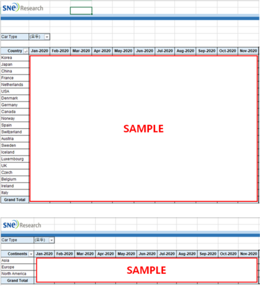Image resolution: width=260 pixels, height=289 pixels.
Task: Open the top Car Type filter dropdown
Action: point(47,37)
